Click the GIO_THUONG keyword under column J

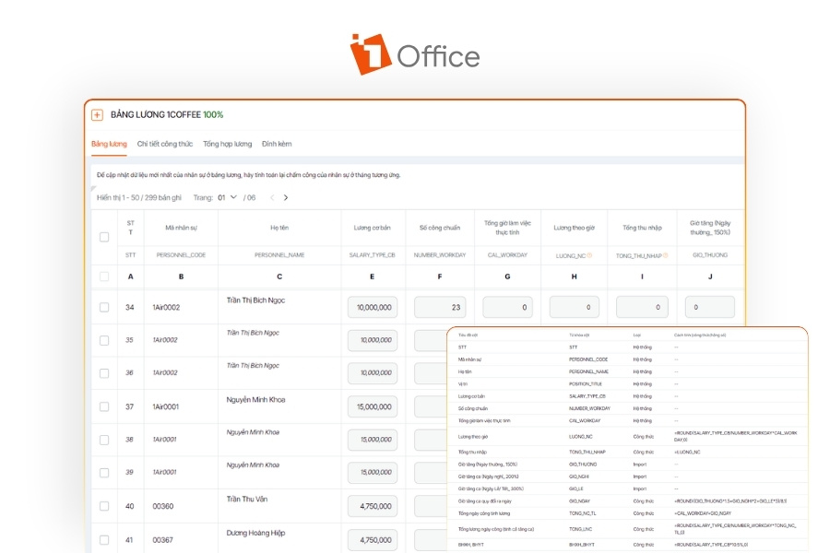pos(710,255)
